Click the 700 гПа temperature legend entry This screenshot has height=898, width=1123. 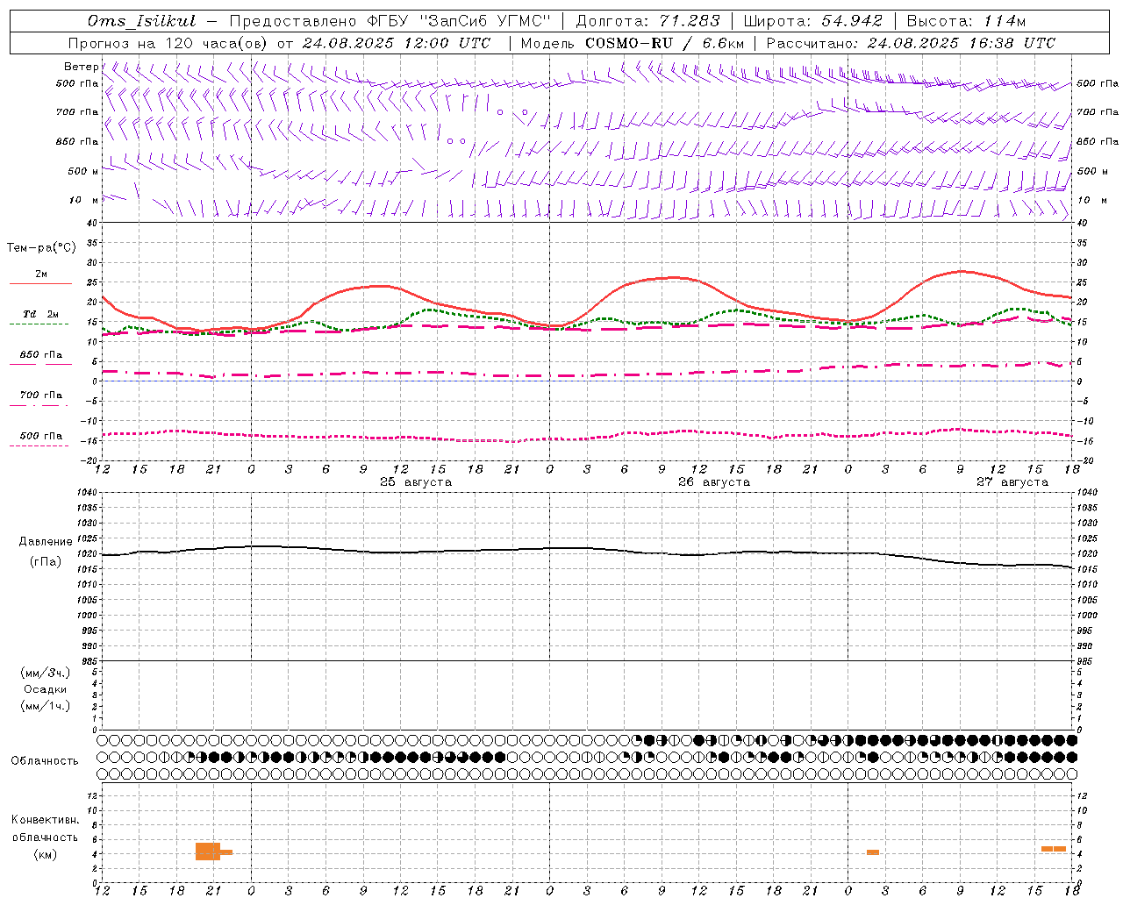pyautogui.click(x=40, y=396)
